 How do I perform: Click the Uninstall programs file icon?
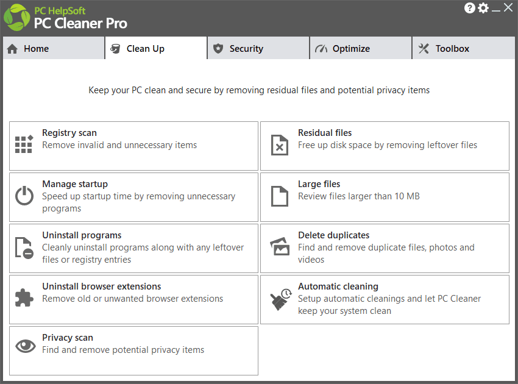pyautogui.click(x=24, y=247)
